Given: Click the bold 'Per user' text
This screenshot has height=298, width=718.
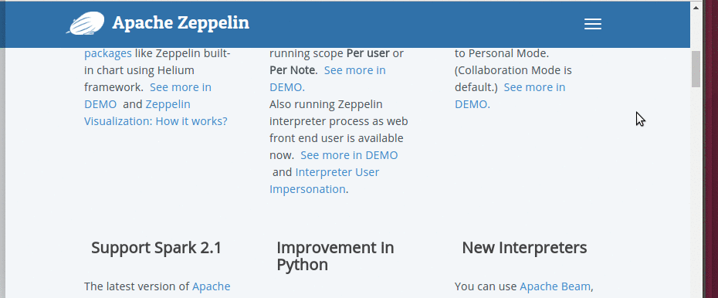Looking at the screenshot, I should tap(367, 53).
